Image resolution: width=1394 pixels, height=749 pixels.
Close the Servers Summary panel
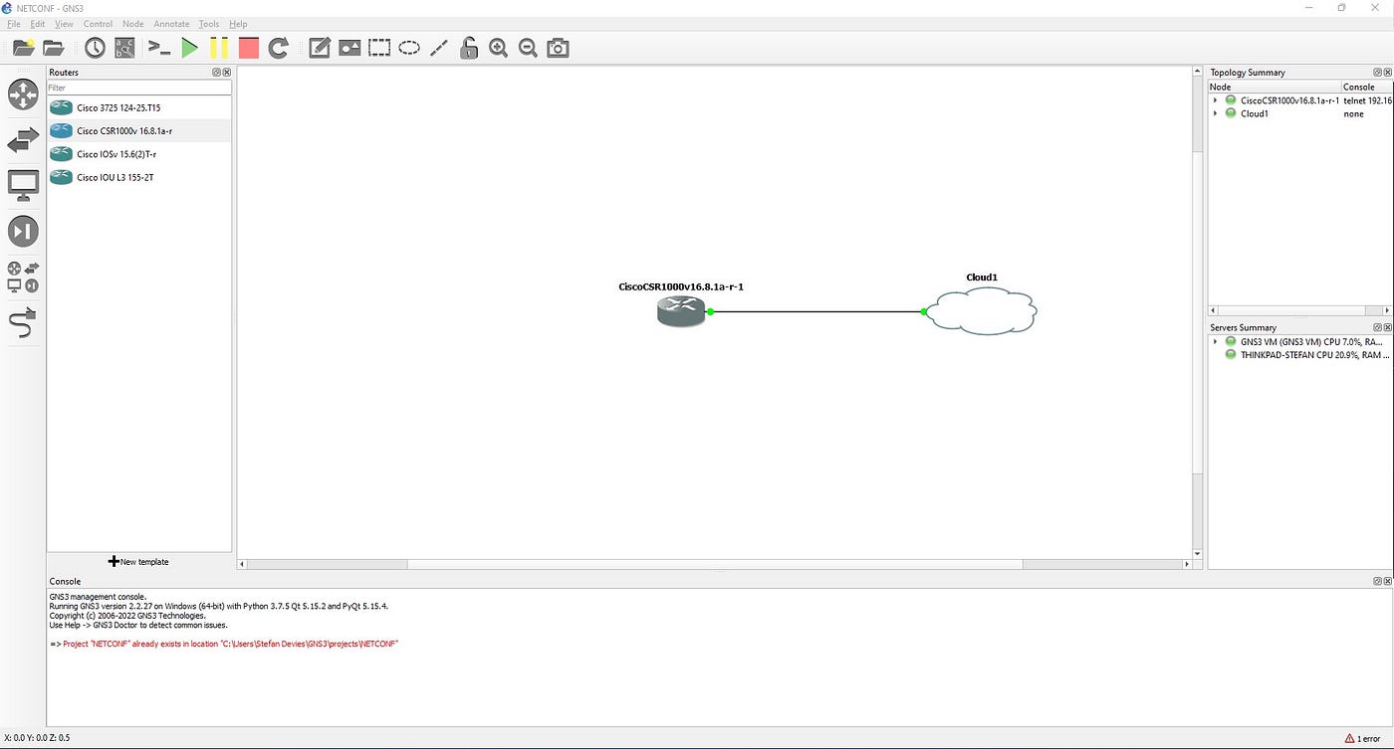tap(1387, 327)
